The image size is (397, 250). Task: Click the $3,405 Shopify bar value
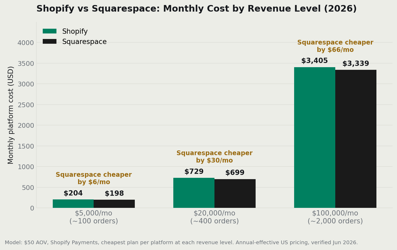click(x=314, y=61)
